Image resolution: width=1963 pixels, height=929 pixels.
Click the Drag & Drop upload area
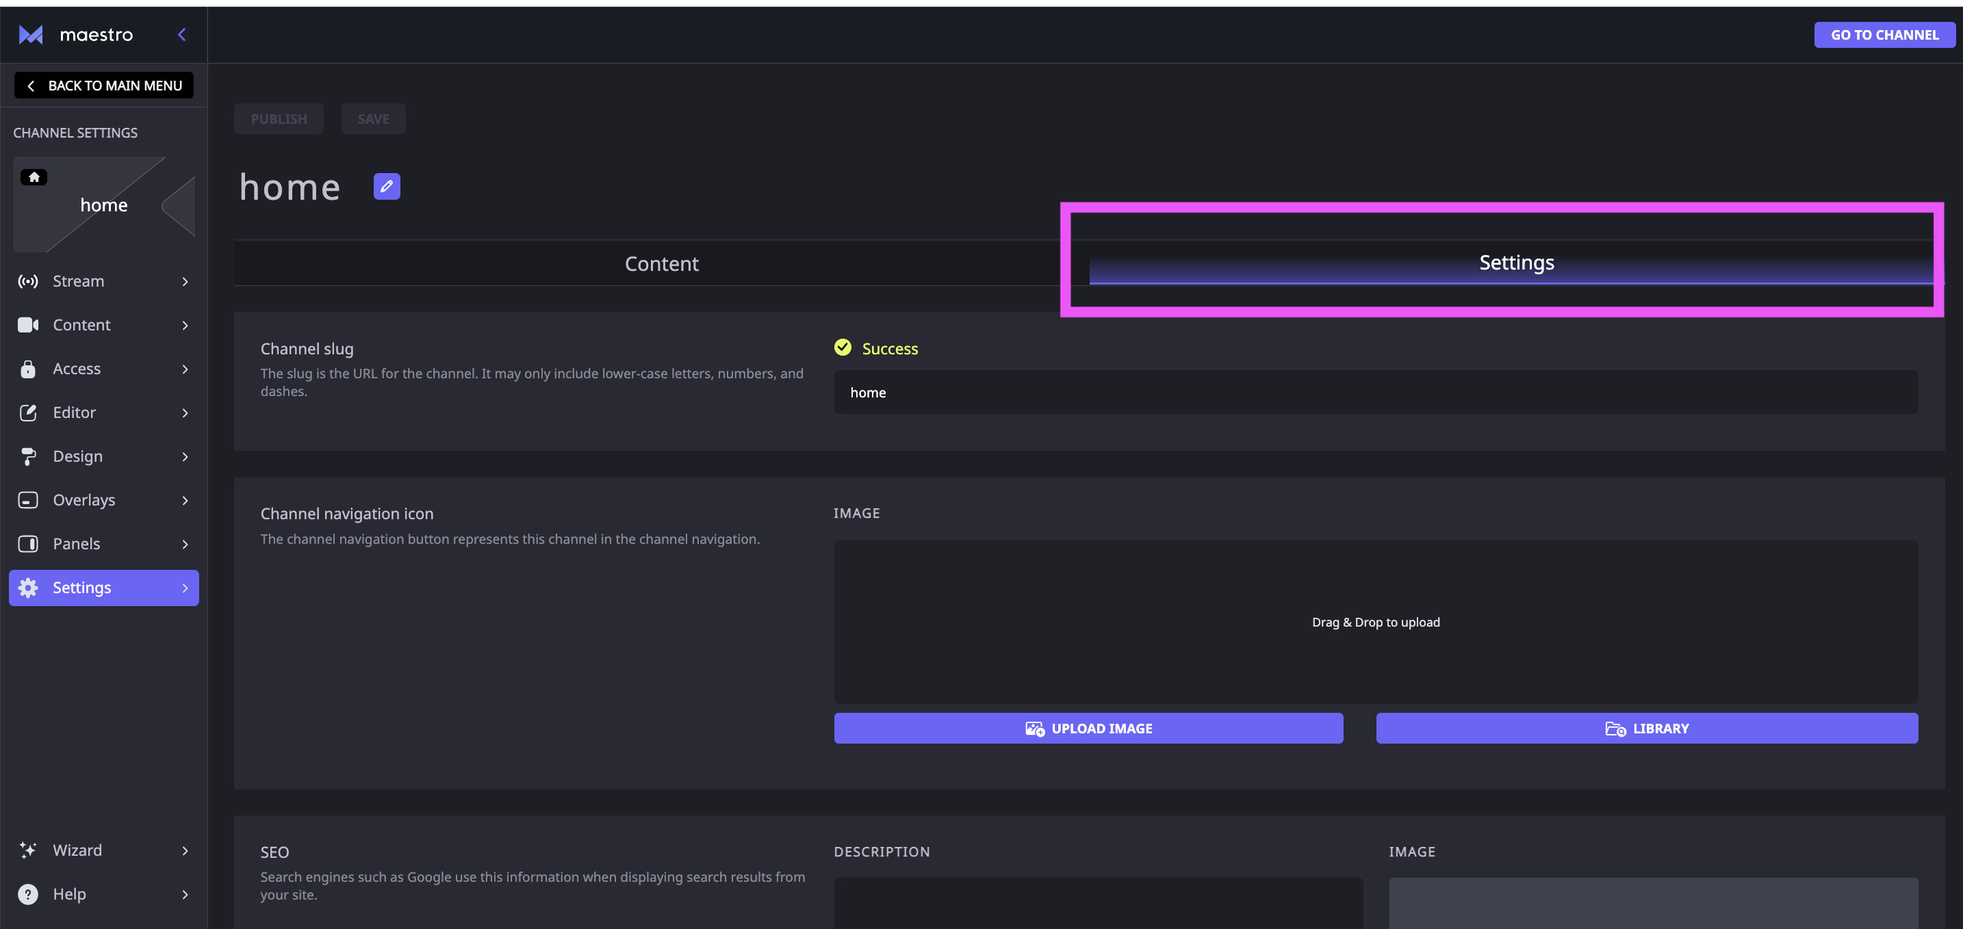pyautogui.click(x=1376, y=622)
